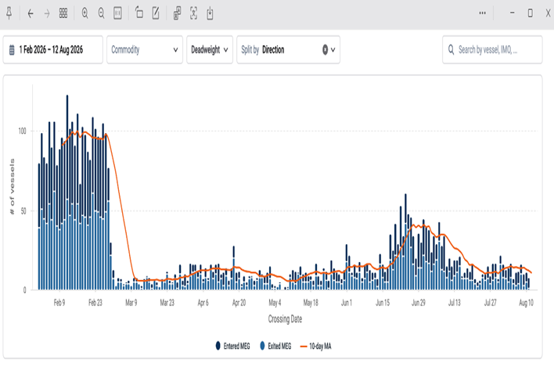
Task: Open the Deadweight dropdown
Action: tap(210, 50)
